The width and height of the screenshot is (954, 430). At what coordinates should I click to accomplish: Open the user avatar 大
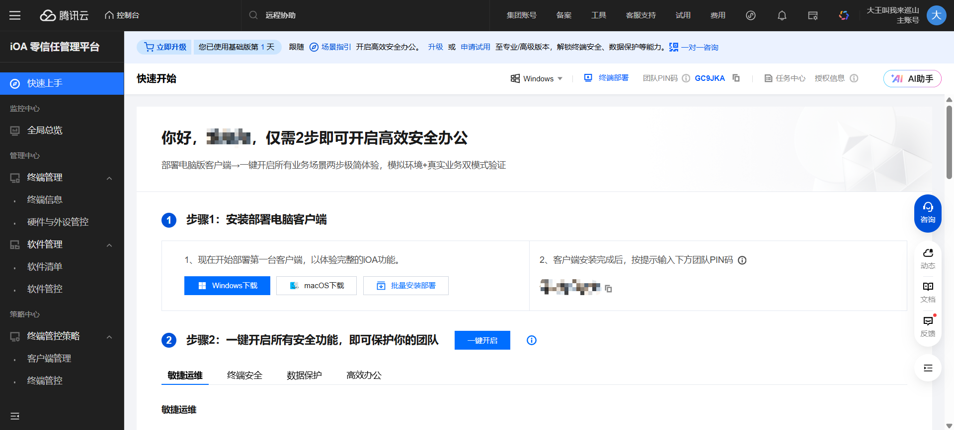(x=937, y=15)
